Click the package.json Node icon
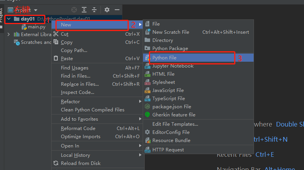 pyautogui.click(x=147, y=106)
